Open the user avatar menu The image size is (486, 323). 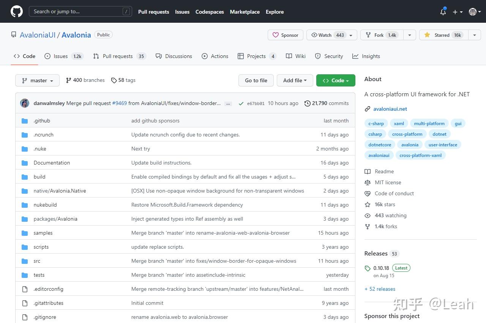(x=475, y=12)
